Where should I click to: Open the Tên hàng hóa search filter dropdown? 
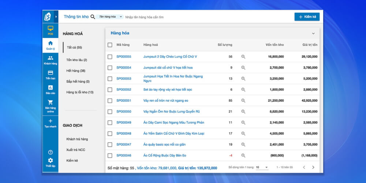pyautogui.click(x=109, y=17)
